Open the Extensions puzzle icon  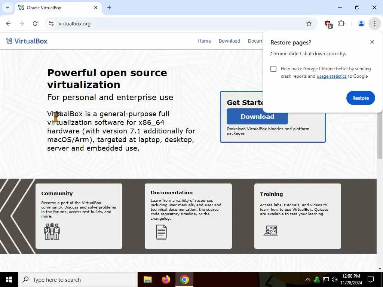[341, 24]
